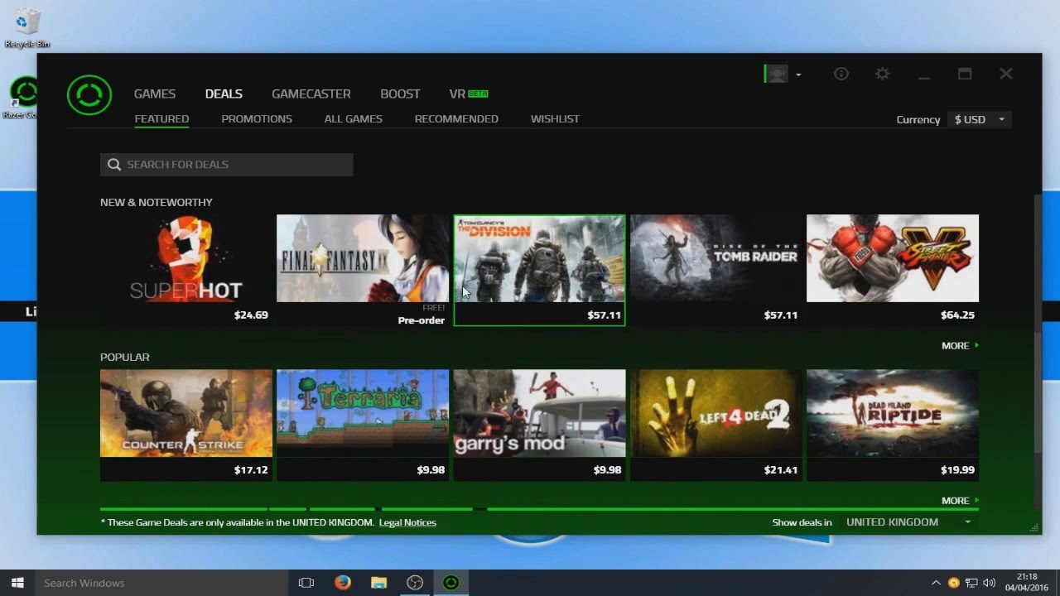Open Recycle Bin desktop icon

pyautogui.click(x=26, y=28)
